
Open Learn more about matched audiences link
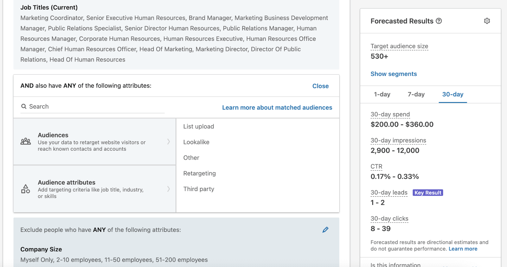pos(277,107)
